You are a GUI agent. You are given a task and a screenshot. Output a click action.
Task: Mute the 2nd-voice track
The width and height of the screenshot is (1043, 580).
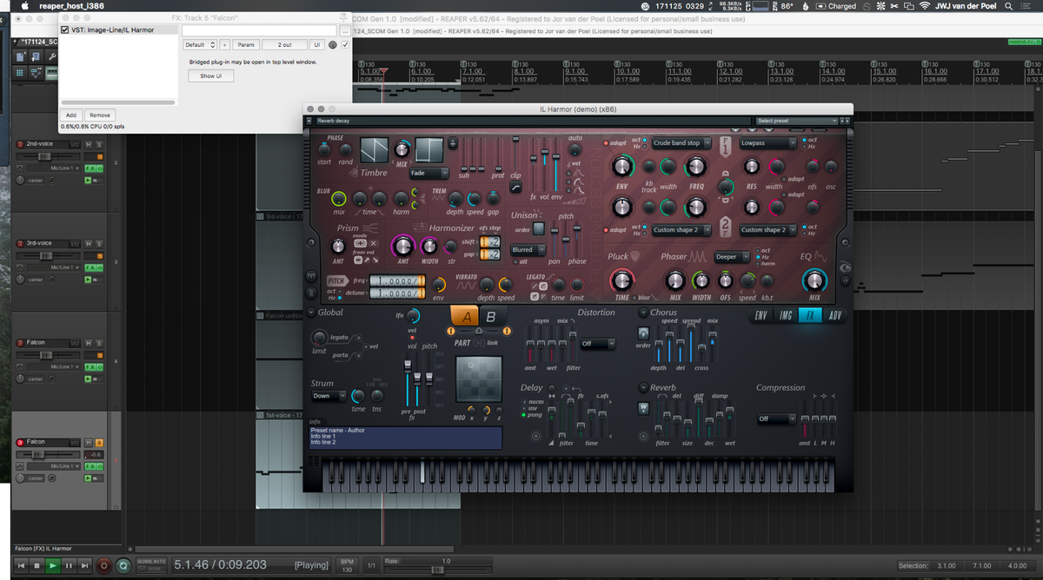(89, 143)
